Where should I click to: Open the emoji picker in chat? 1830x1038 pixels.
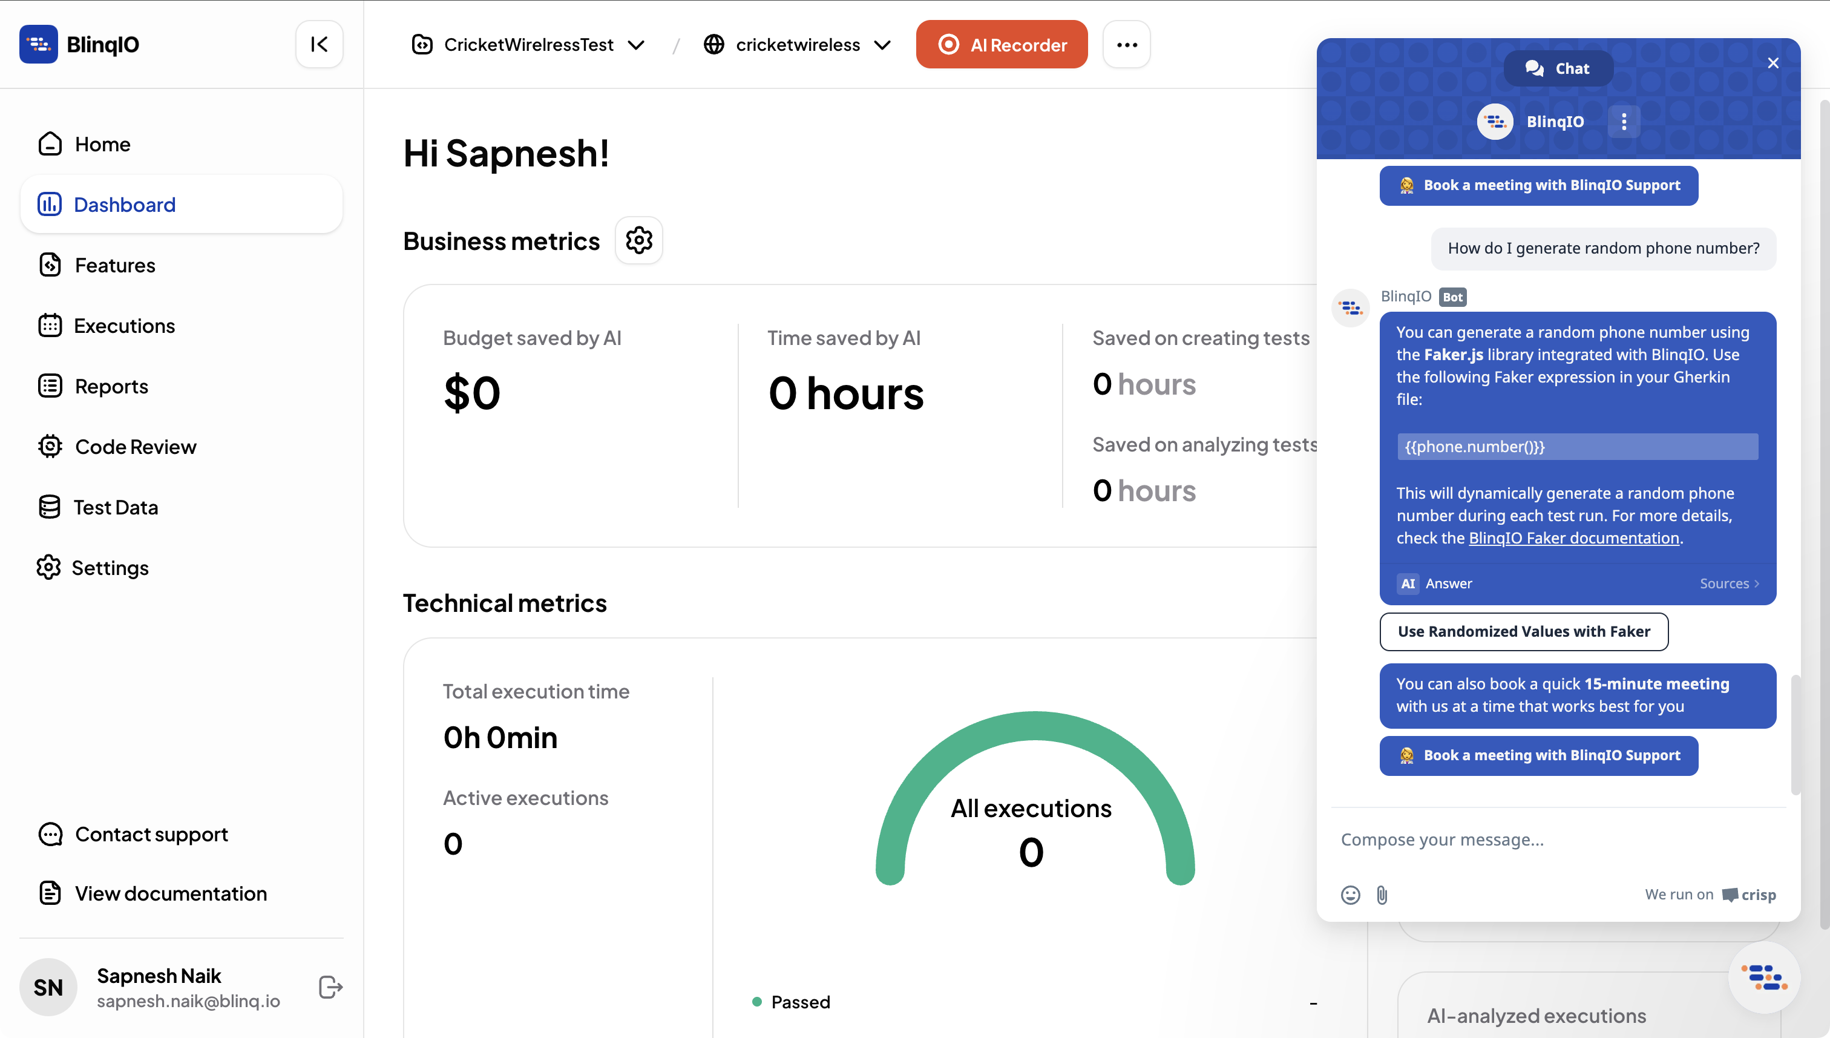[x=1350, y=894]
